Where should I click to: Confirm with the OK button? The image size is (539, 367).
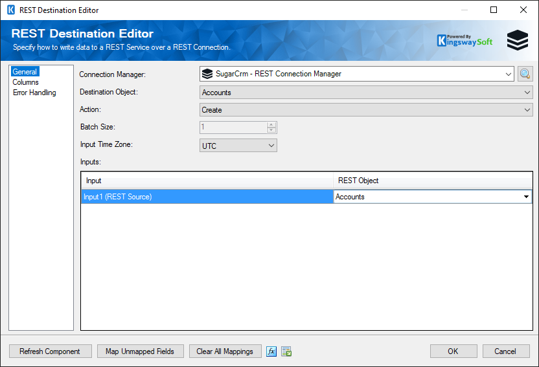coord(453,351)
